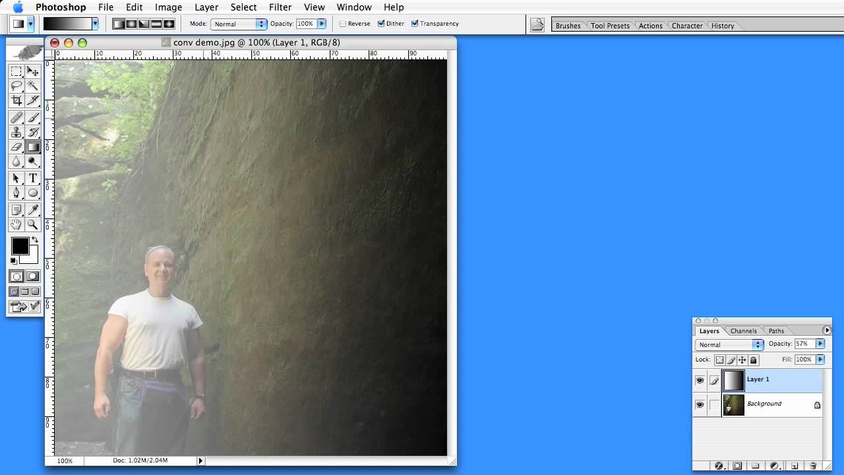Screen dimensions: 844x475
Task: Choose the Radial gradient style button
Action: pos(131,24)
